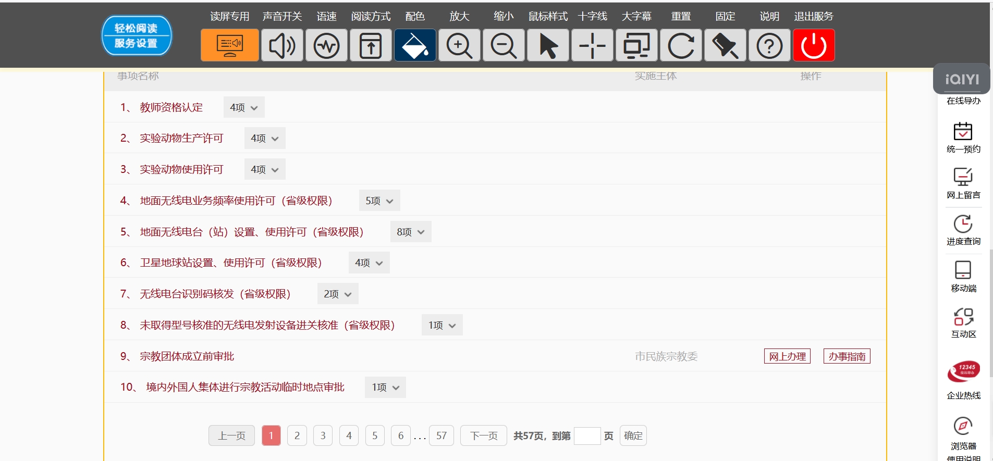Open the help question mark icon
Viewport: 993px width, 461px height.
pos(769,45)
